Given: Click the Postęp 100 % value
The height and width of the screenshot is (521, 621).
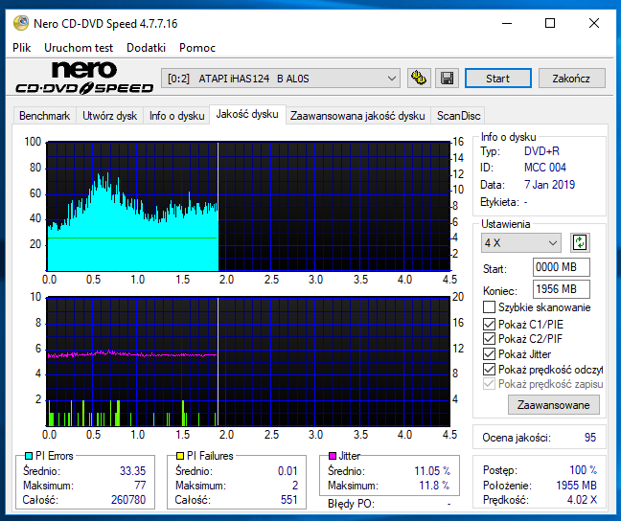Looking at the screenshot, I should pyautogui.click(x=583, y=470).
